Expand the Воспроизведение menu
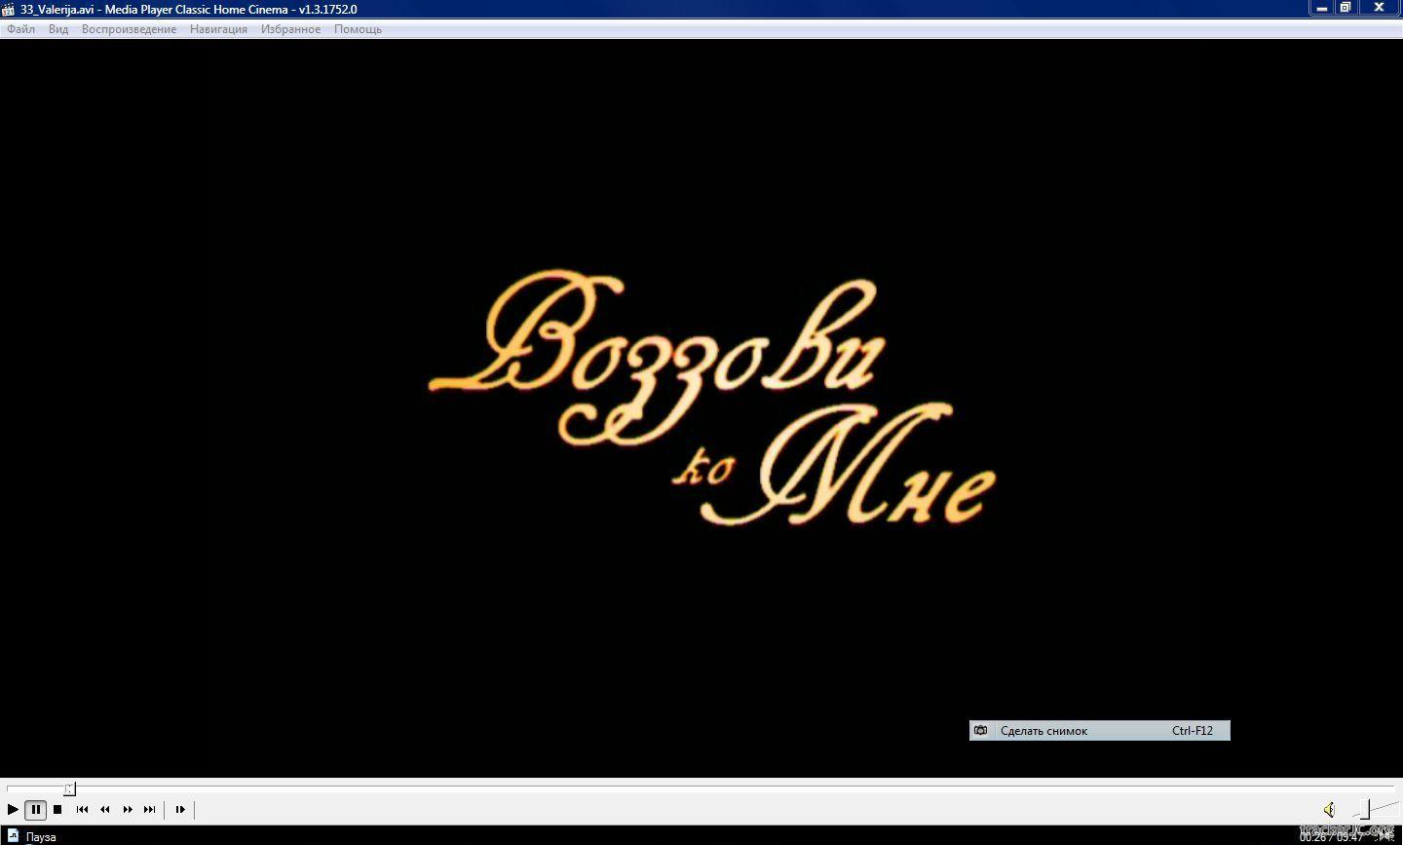 [129, 29]
